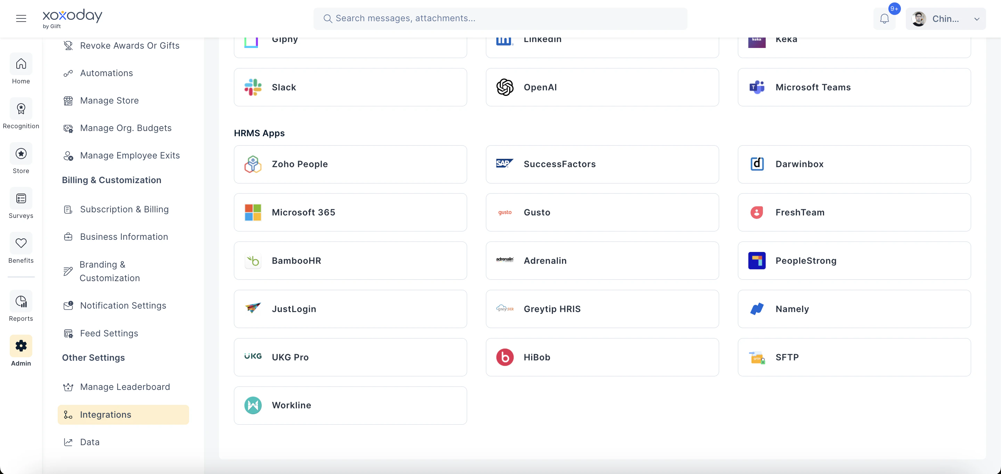Click the Slack logo icon

(x=253, y=87)
